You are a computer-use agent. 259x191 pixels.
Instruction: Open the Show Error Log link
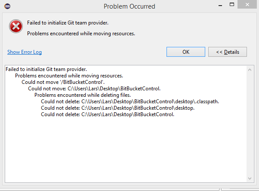[x=25, y=52]
